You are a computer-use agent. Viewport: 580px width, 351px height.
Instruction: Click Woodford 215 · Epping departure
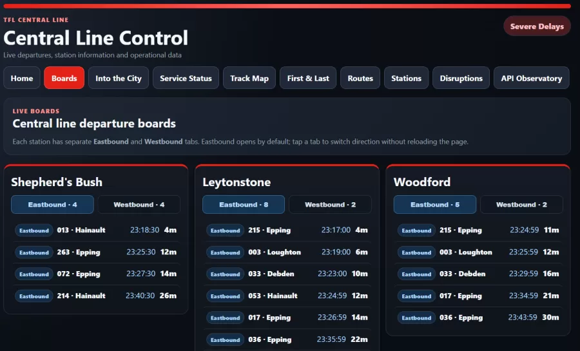pos(478,230)
